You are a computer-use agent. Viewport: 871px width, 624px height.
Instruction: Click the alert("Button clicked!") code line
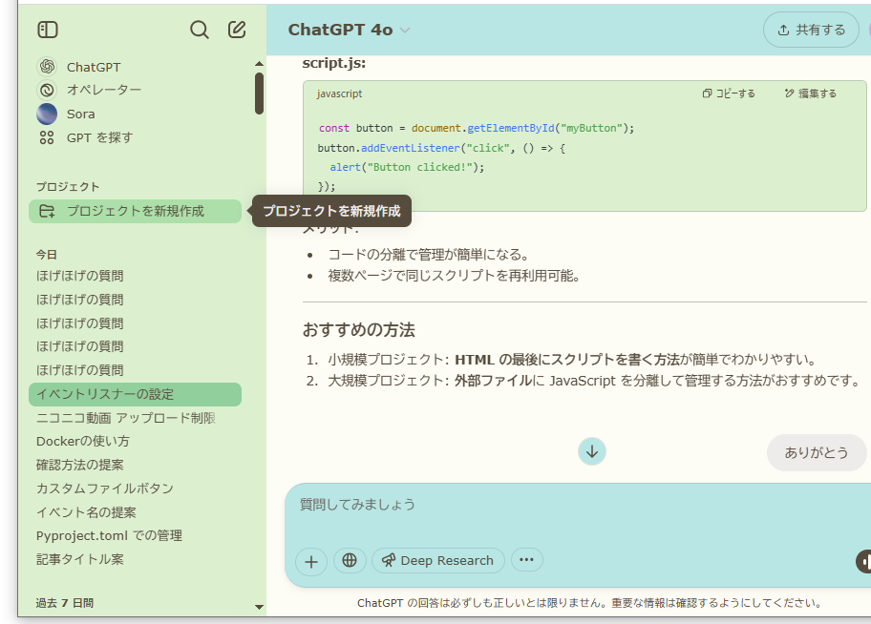point(407,167)
